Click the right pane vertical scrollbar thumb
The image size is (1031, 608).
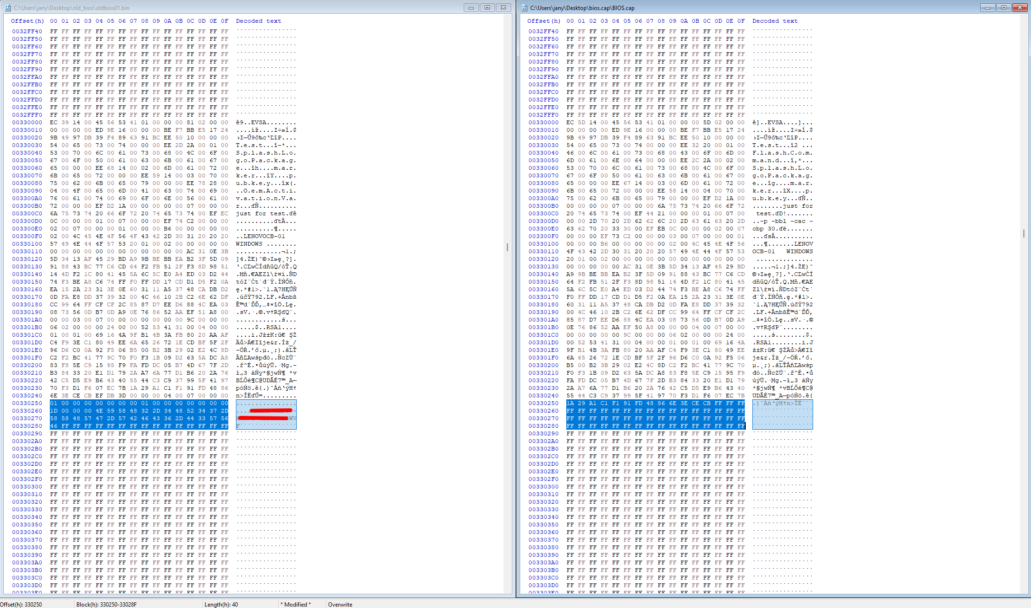pos(1024,233)
